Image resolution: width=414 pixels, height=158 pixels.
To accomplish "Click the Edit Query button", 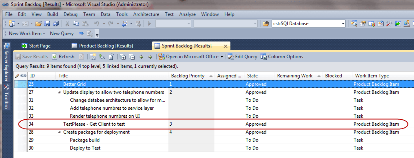I will pyautogui.click(x=242, y=57).
